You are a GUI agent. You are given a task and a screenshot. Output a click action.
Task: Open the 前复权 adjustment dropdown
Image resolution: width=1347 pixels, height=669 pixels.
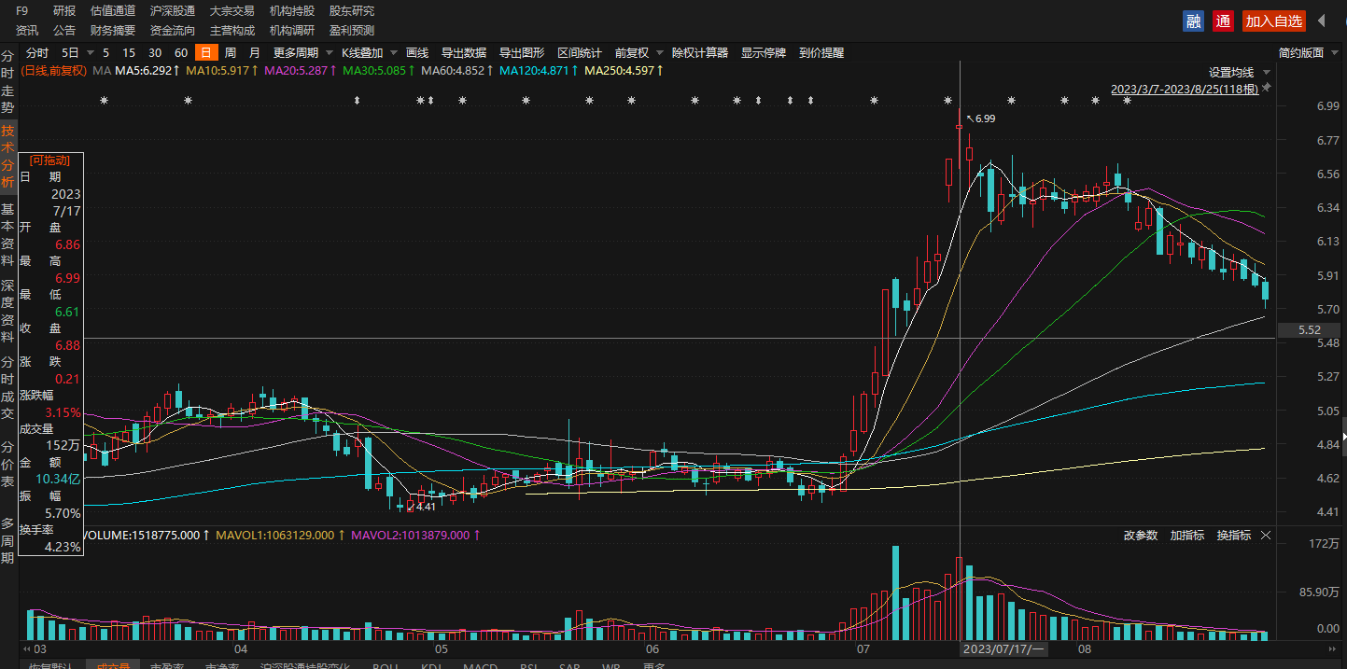pos(638,53)
